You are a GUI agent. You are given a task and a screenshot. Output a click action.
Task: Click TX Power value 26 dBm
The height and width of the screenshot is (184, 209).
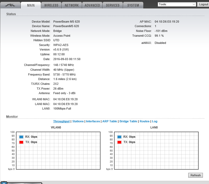(58, 89)
